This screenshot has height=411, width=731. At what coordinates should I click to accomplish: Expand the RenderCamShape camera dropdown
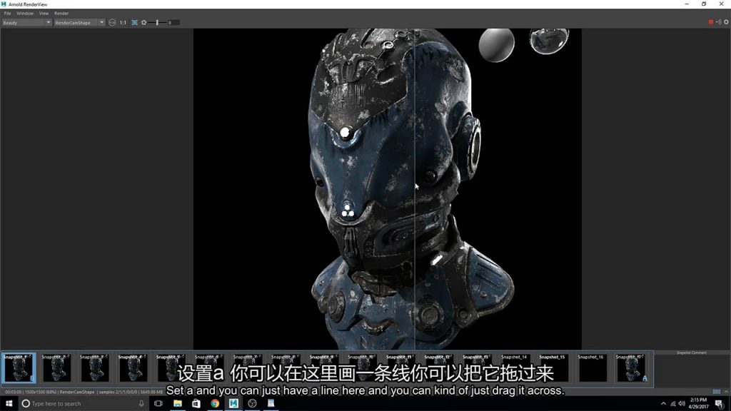click(79, 22)
